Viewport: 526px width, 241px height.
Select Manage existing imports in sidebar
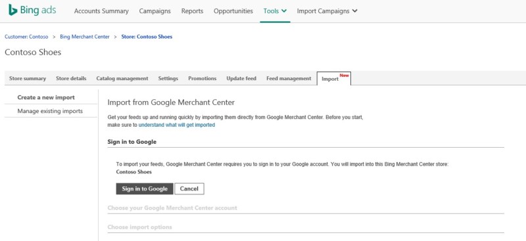click(x=51, y=111)
